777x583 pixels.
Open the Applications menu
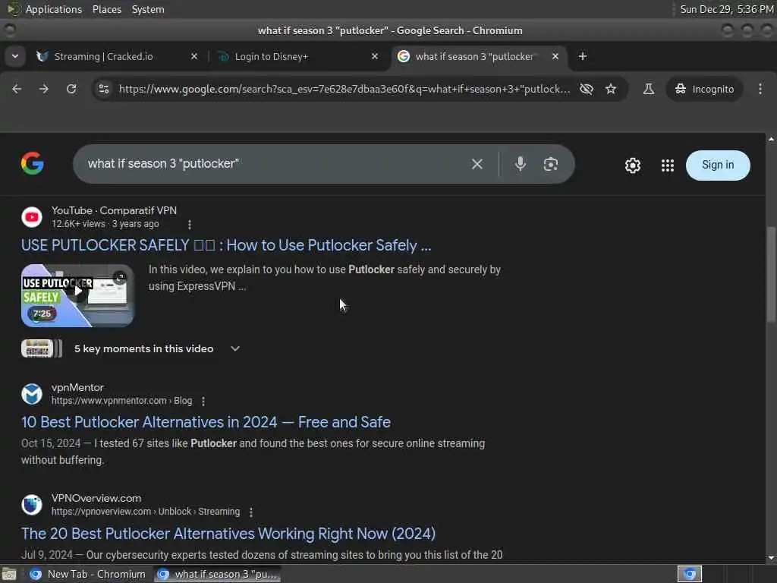click(54, 9)
